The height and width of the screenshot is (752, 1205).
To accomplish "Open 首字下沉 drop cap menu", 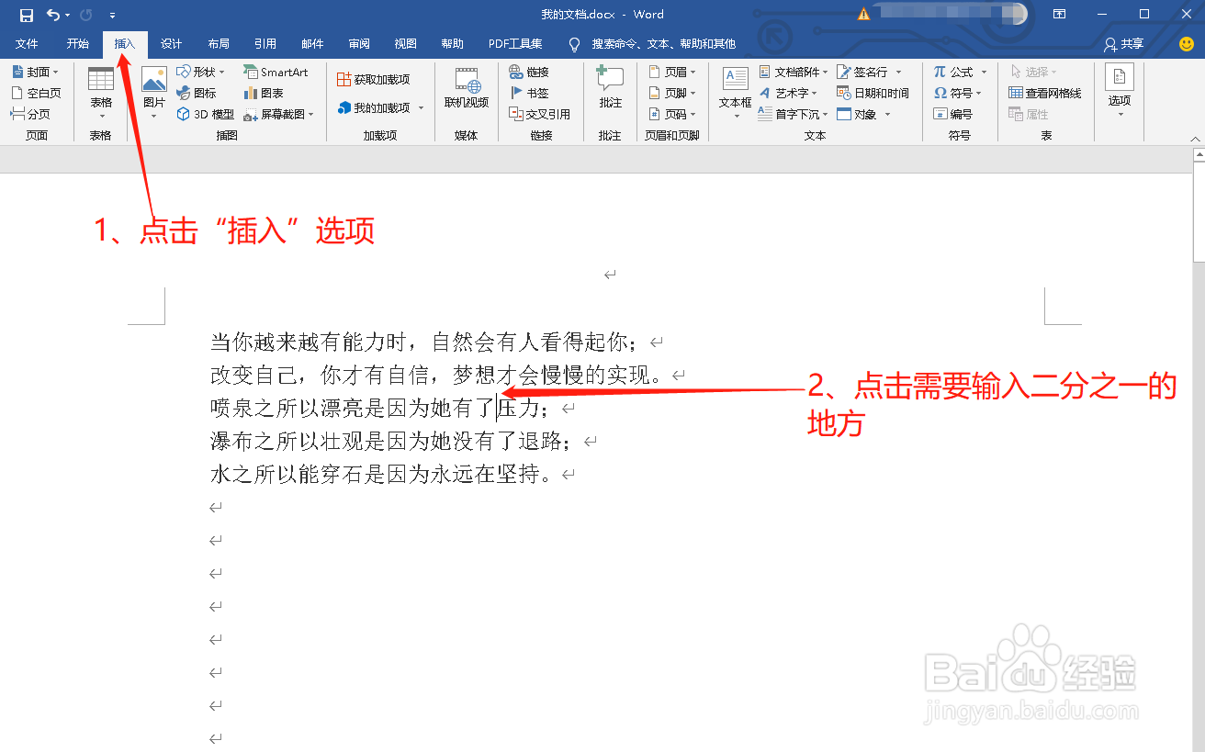I will tap(794, 114).
